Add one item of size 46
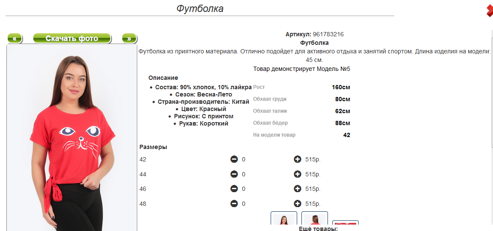The image size is (493, 231). [298, 189]
